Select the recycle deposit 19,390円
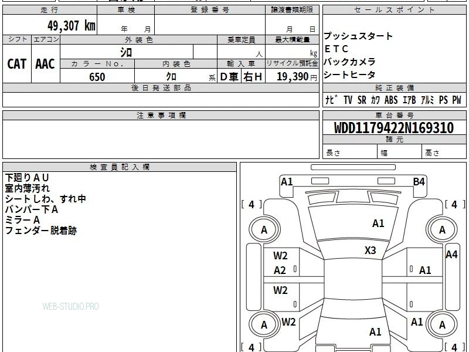Viewport: 469px width, 352px height. pos(297,77)
